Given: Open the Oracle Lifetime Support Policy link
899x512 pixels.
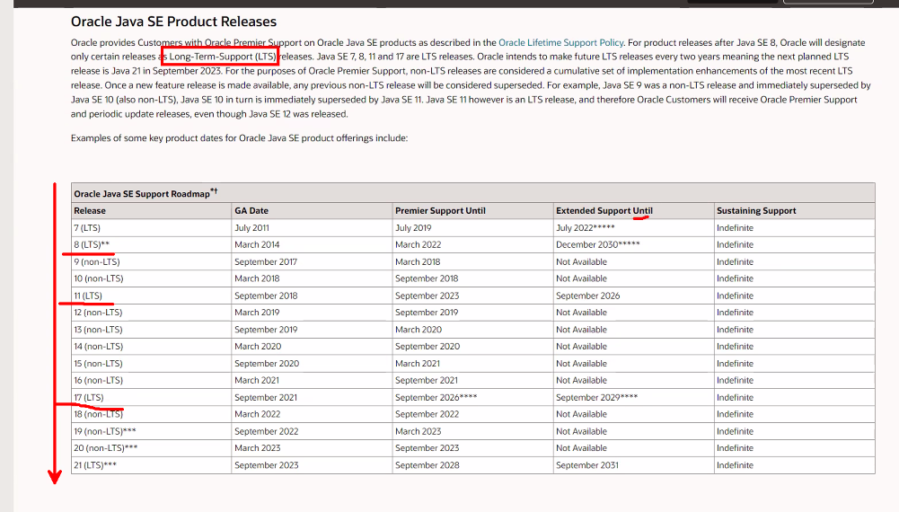Looking at the screenshot, I should click(560, 42).
